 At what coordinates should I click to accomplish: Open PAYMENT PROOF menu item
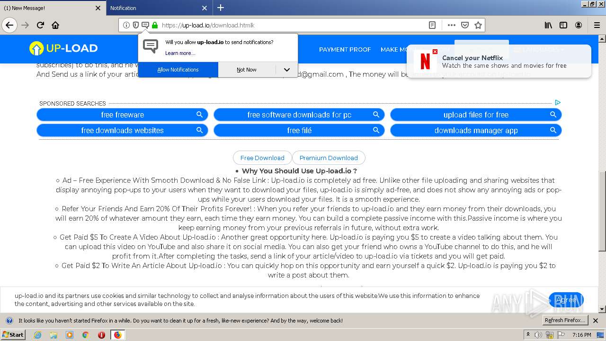tap(345, 49)
